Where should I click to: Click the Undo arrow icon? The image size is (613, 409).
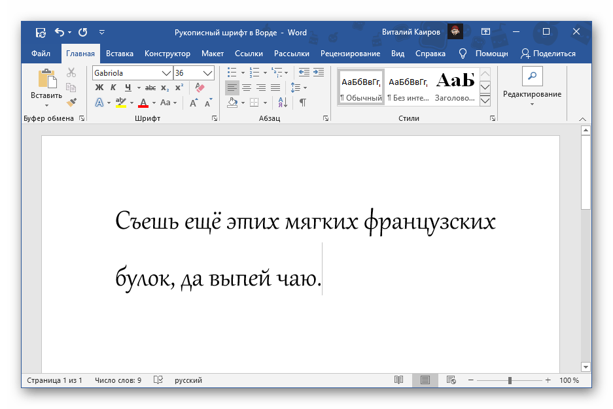click(x=60, y=32)
